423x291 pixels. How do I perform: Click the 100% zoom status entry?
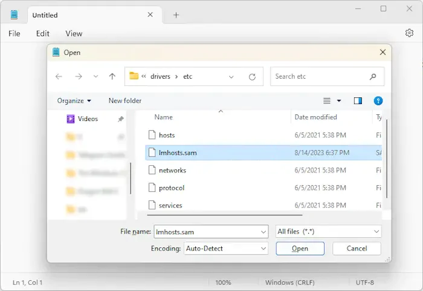(x=223, y=283)
